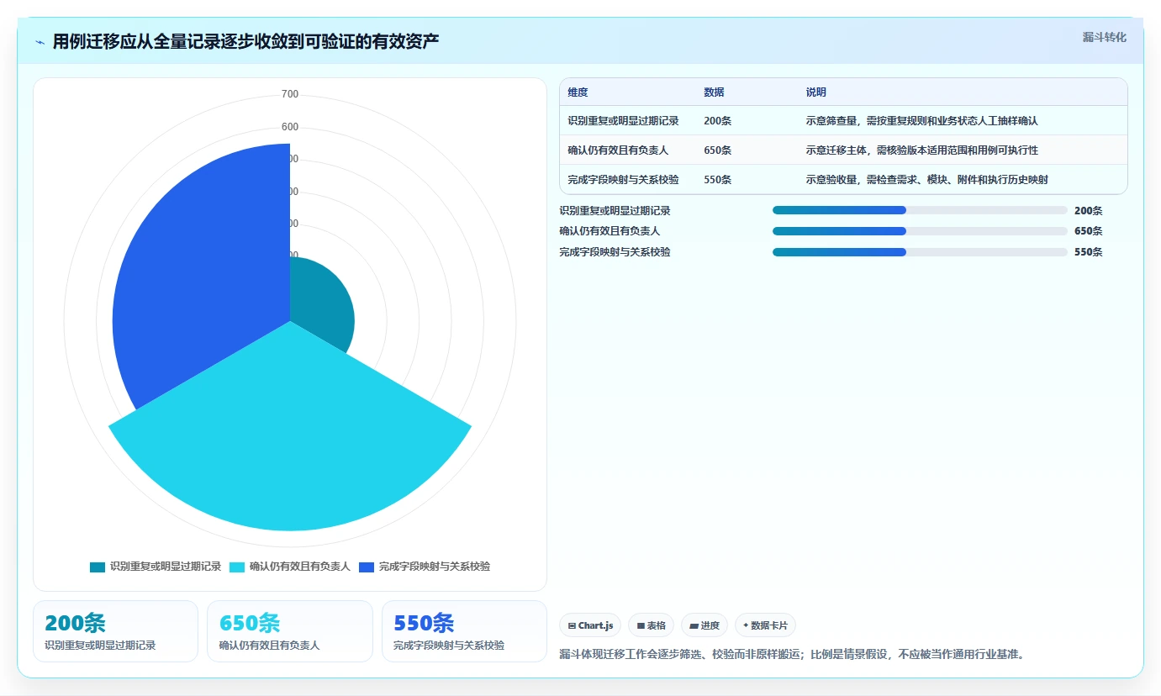1161x696 pixels.
Task: Select the 表格 chip
Action: (652, 625)
